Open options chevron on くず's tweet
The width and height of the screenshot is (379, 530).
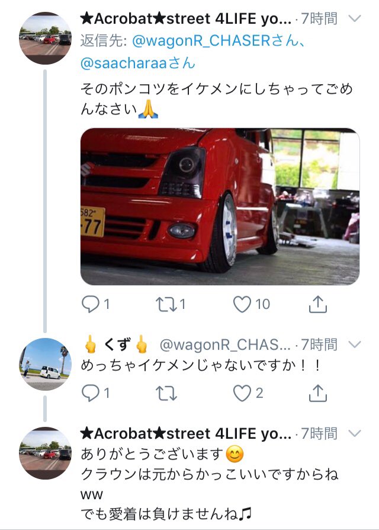[x=355, y=344]
